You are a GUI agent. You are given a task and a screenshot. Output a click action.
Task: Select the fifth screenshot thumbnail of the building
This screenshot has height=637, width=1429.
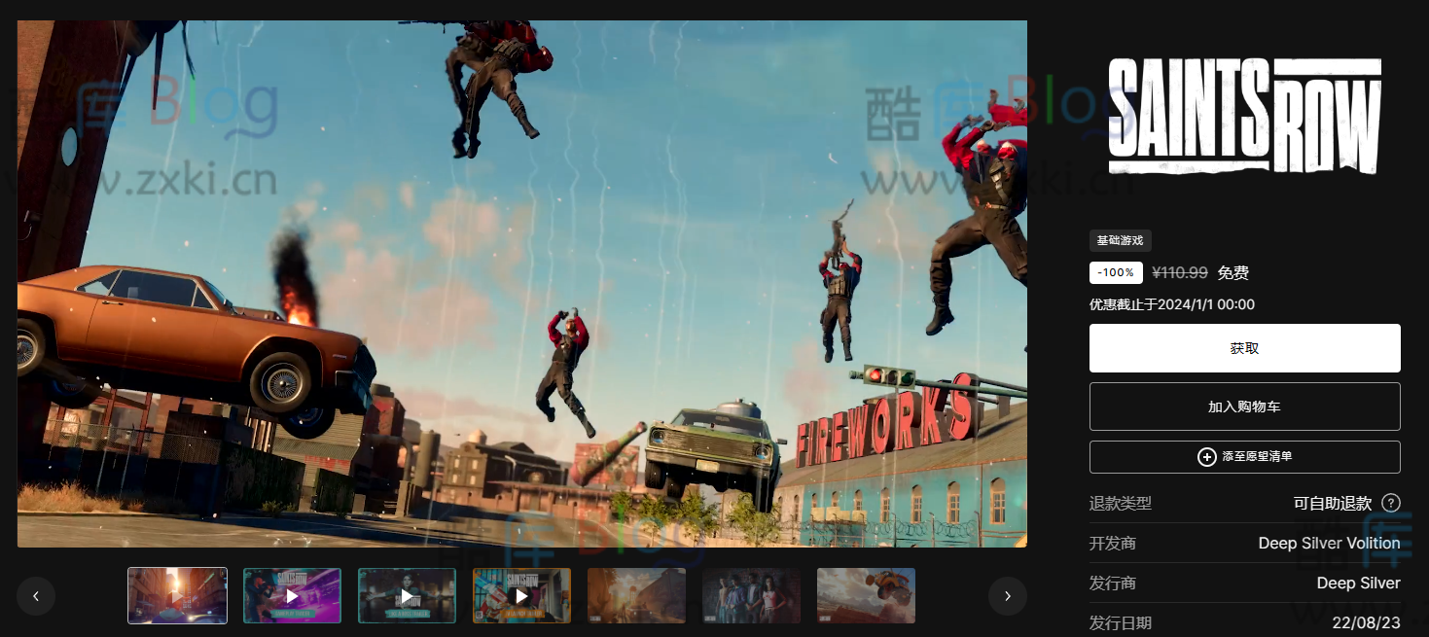[x=636, y=596]
